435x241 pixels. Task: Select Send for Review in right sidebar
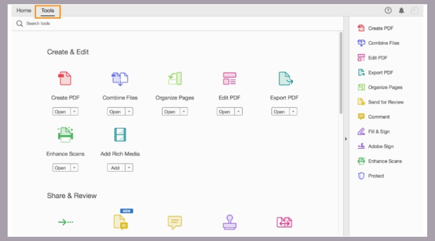[381, 102]
